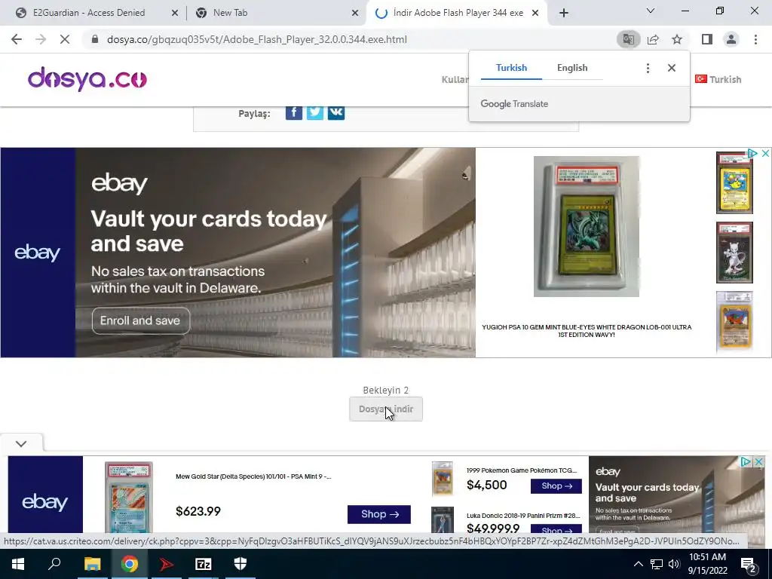Screen dimensions: 772x579
Task: Click the Dosyayı indir download button
Action: tap(386, 409)
